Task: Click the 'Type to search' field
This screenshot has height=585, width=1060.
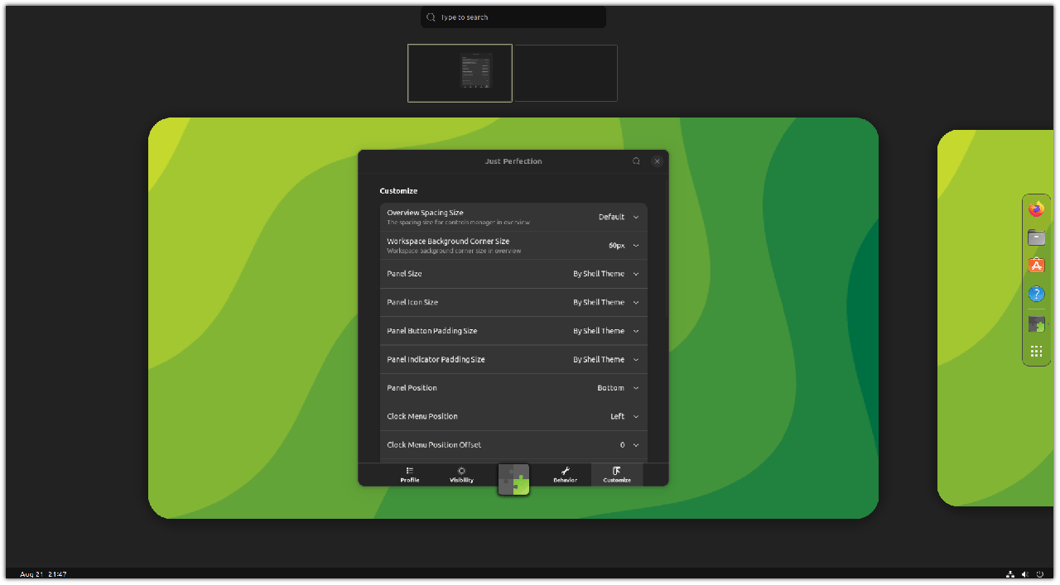Action: [513, 17]
